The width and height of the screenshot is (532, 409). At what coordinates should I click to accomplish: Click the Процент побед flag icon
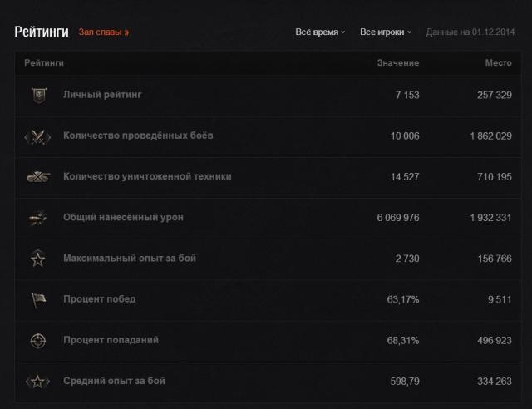click(x=37, y=299)
